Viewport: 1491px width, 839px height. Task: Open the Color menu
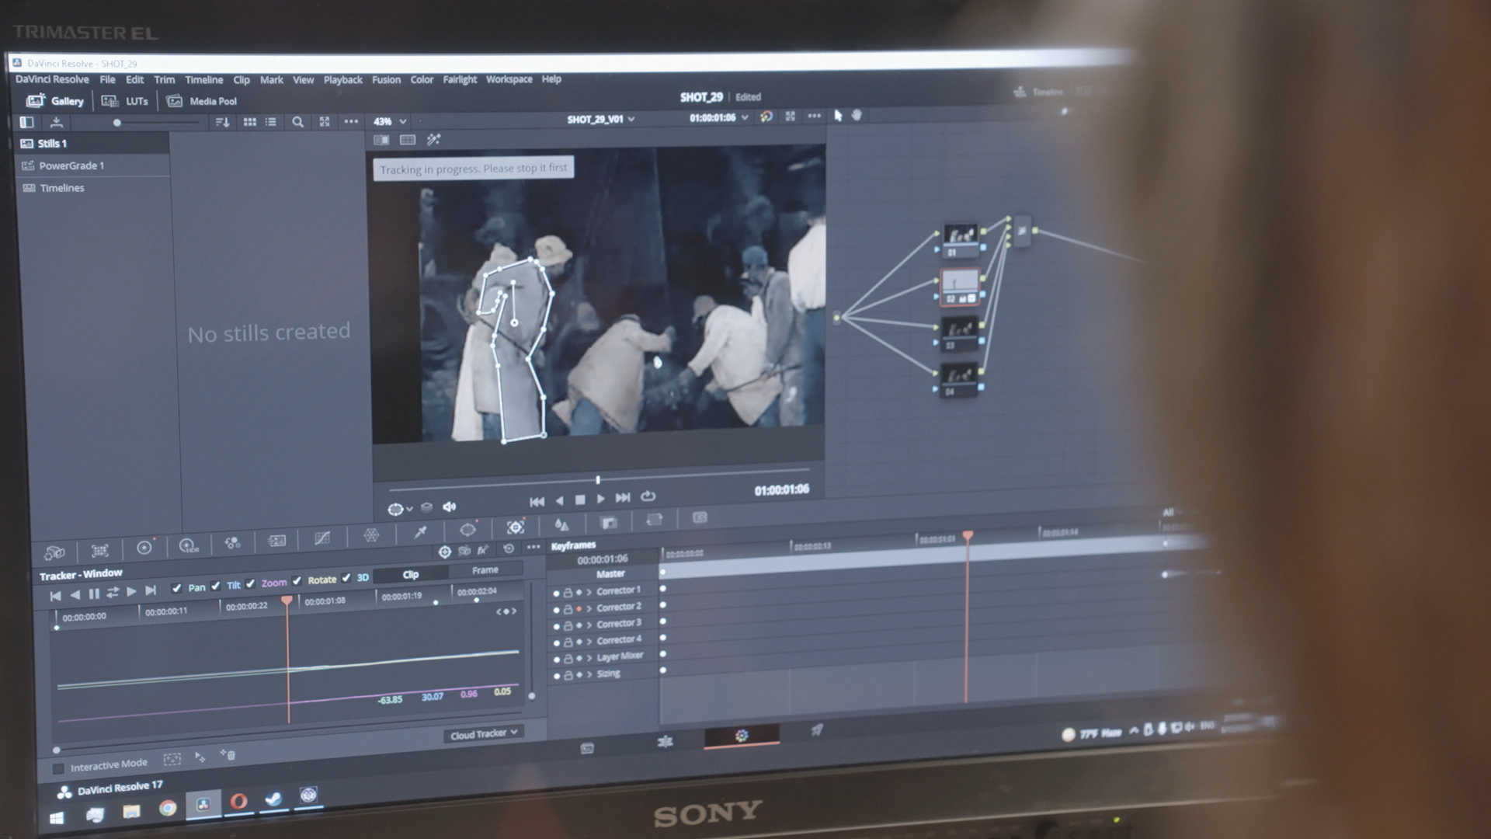coord(422,80)
